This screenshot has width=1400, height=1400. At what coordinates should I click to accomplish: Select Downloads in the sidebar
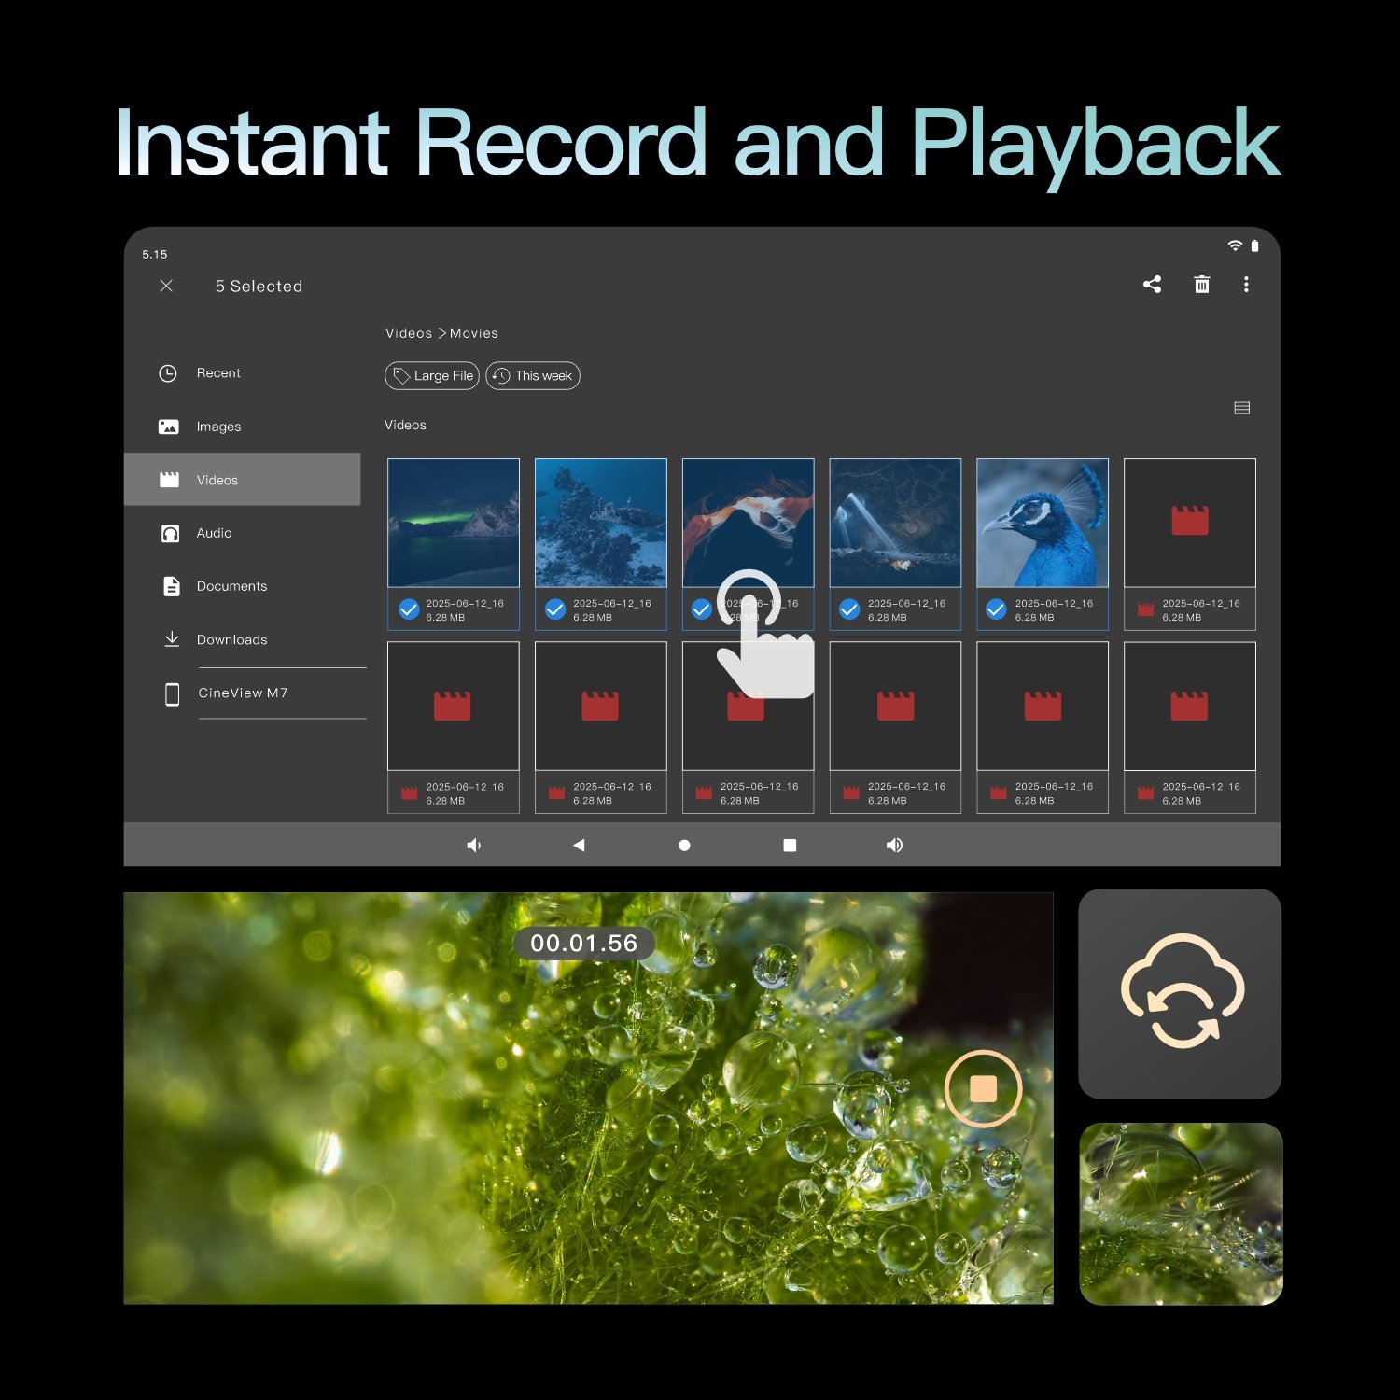coord(231,639)
